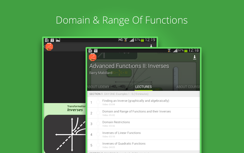Screen dimensions: 244x153
Task: Tap the dark video player area in back window
Action: point(65,77)
